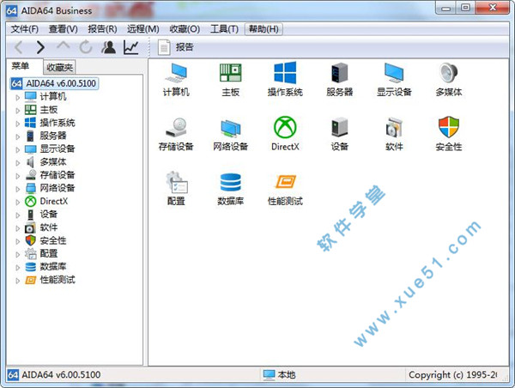
Task: Open the 收藏(O) menu
Action: point(185,29)
